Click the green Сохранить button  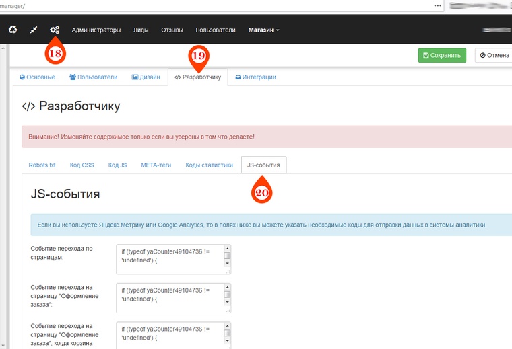[442, 56]
